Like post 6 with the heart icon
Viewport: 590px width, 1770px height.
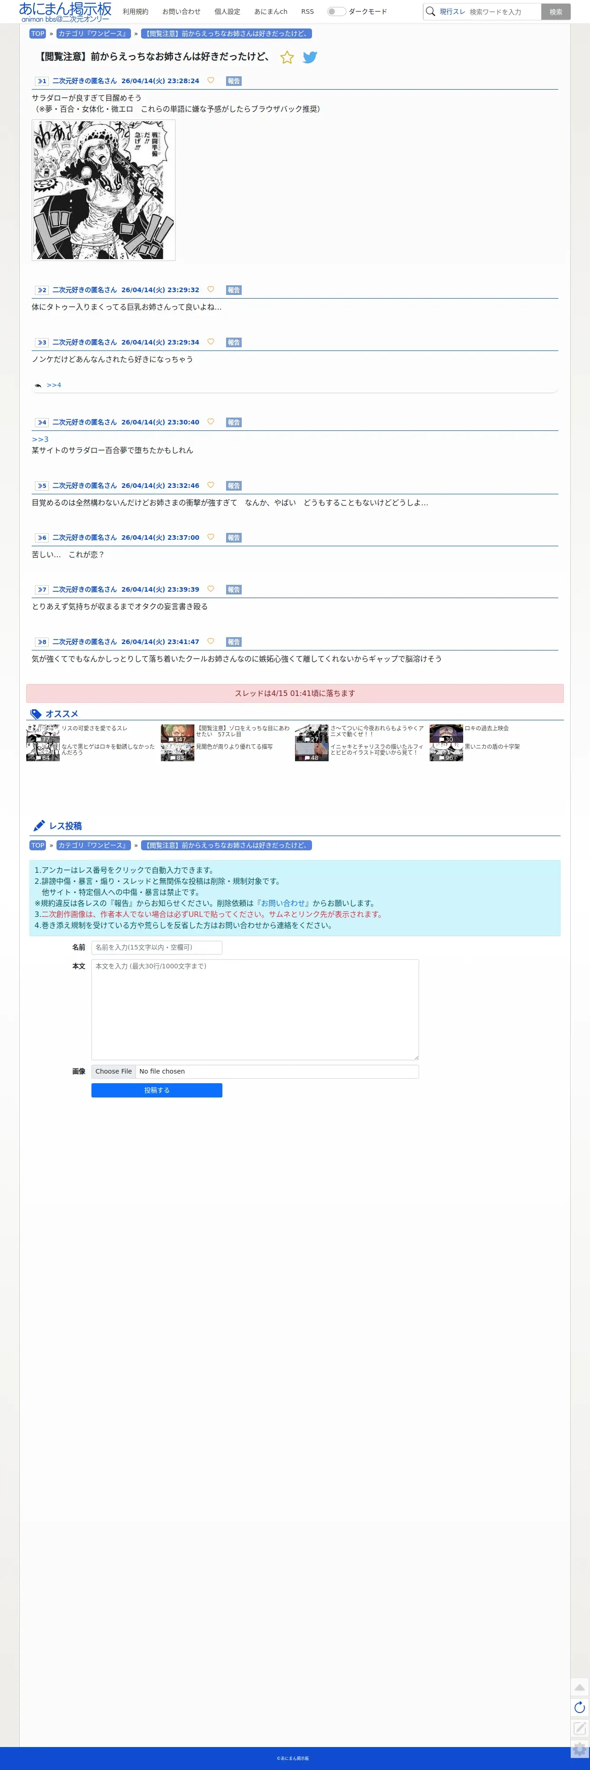[210, 537]
